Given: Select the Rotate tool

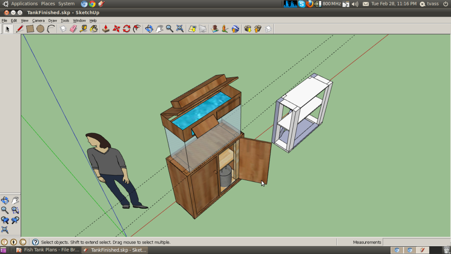Looking at the screenshot, I should [126, 29].
